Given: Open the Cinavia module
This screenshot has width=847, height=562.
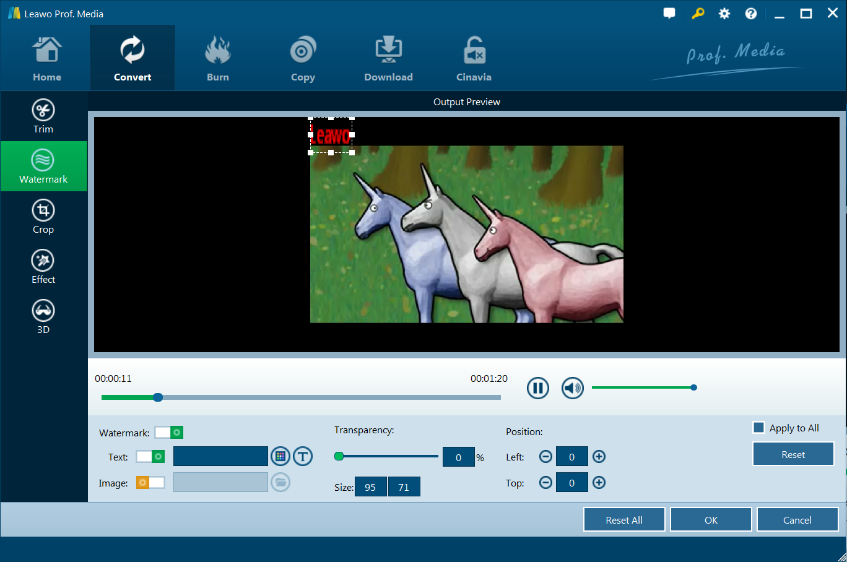Looking at the screenshot, I should point(474,59).
